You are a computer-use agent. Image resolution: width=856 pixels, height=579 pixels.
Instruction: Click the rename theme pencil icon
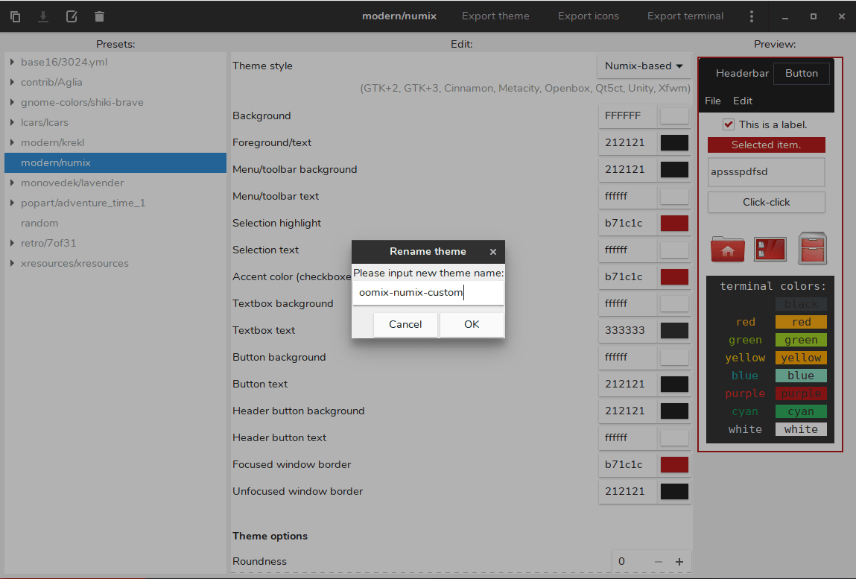72,16
